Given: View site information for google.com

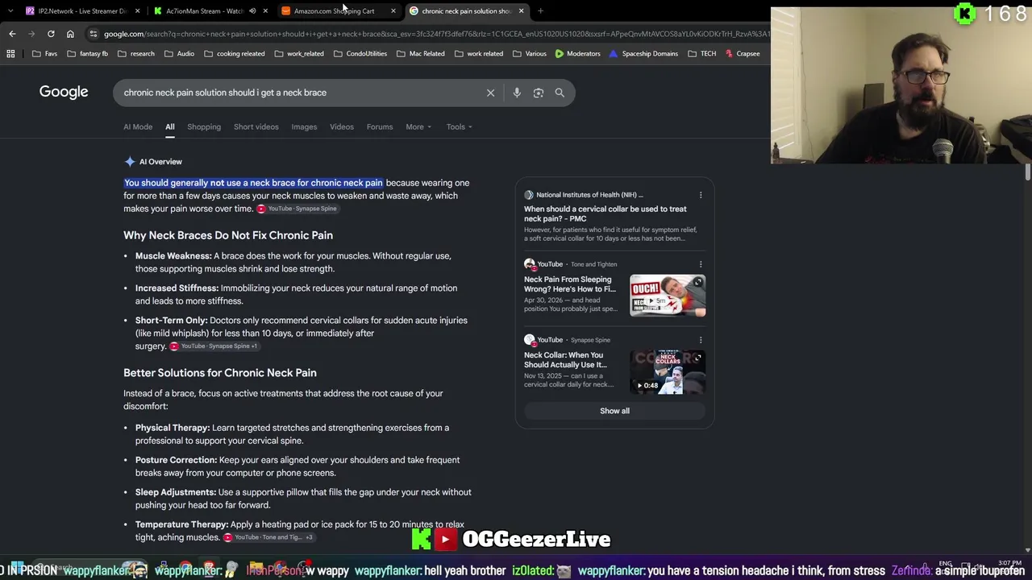Looking at the screenshot, I should 94,34.
